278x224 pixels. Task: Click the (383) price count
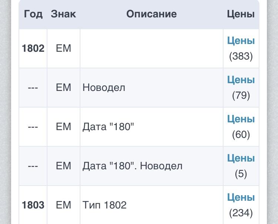241,56
